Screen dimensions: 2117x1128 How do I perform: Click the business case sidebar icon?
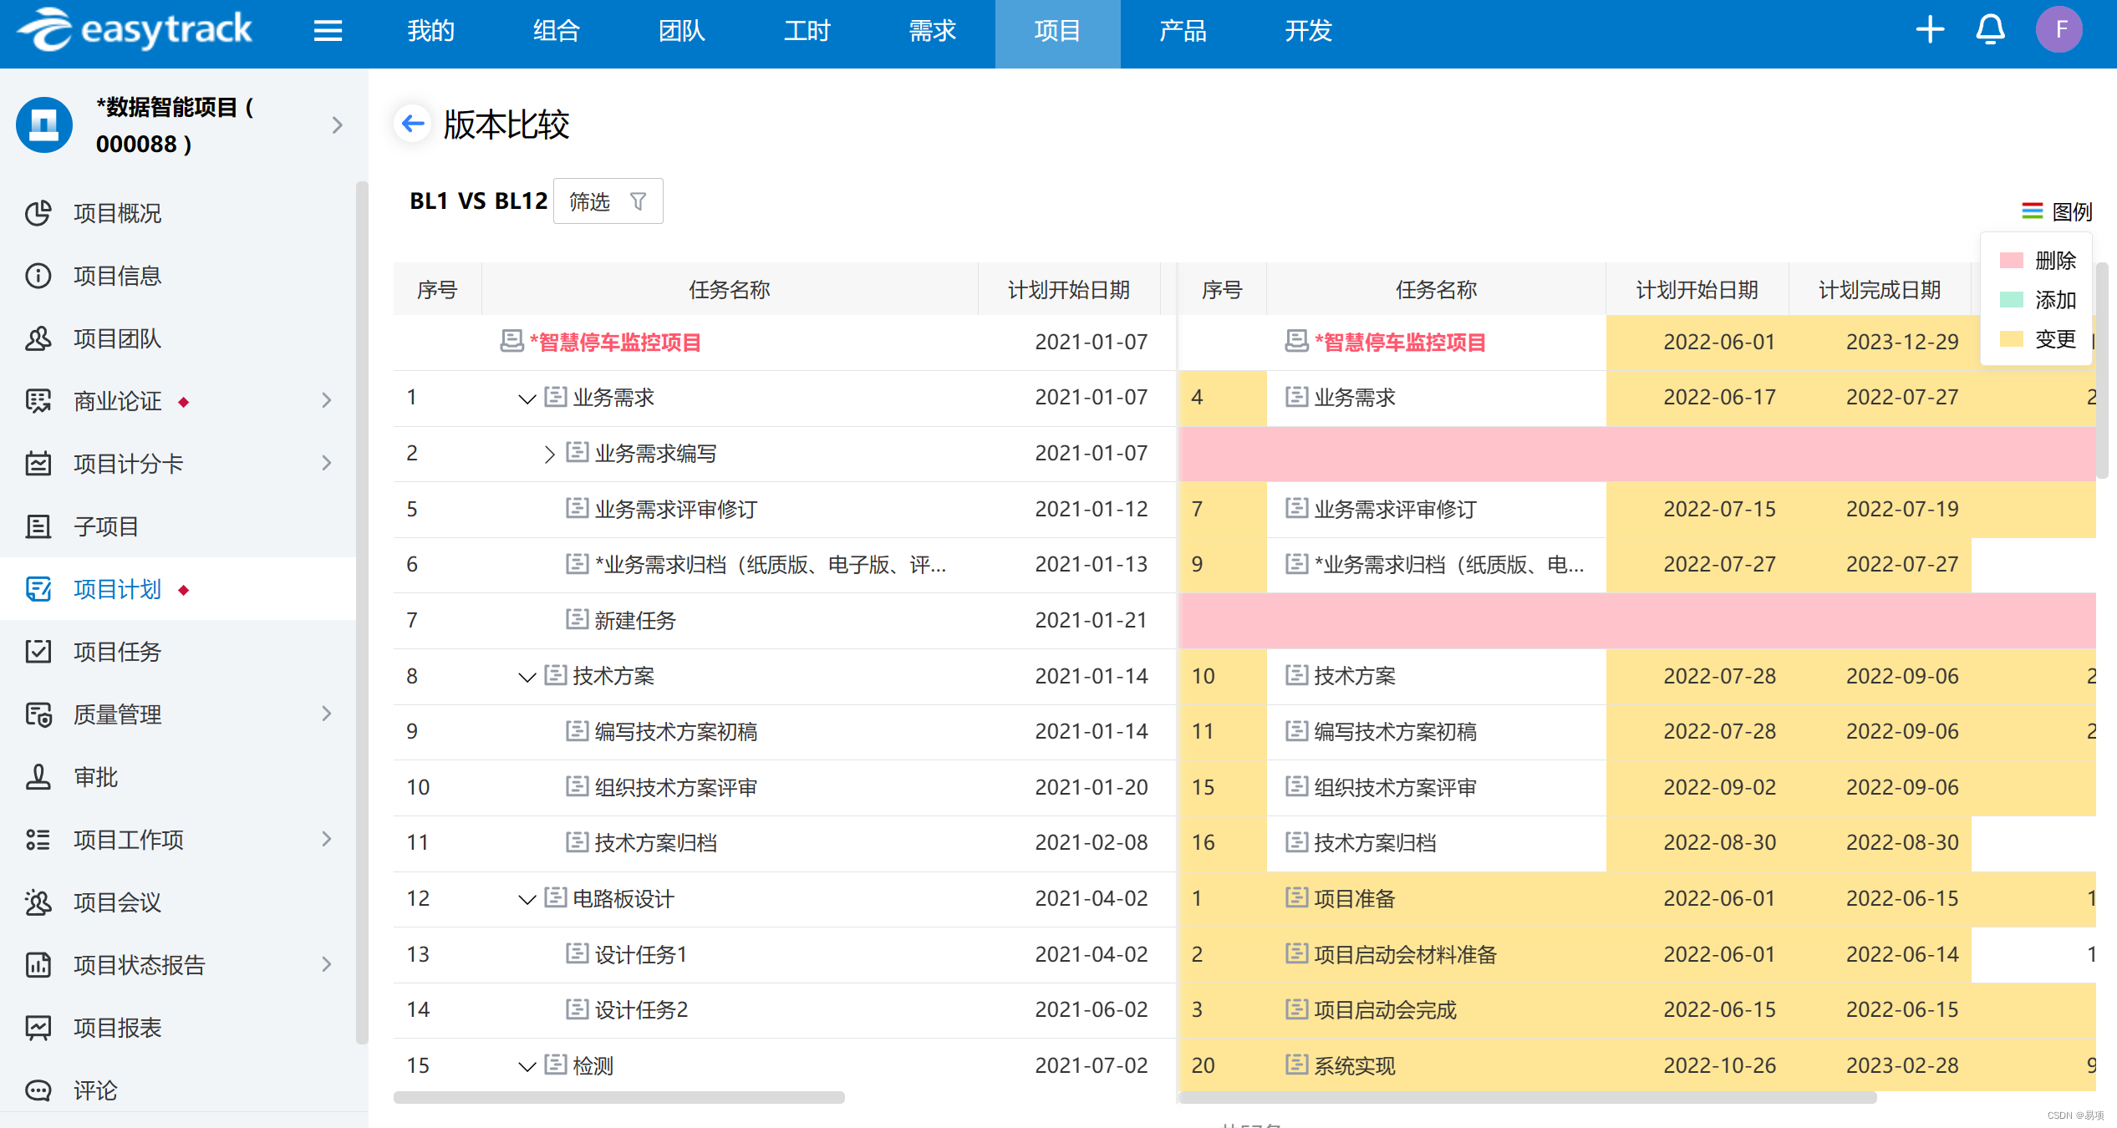pos(38,400)
